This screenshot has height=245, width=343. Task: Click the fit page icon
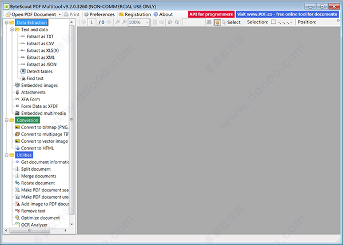tap(155, 22)
